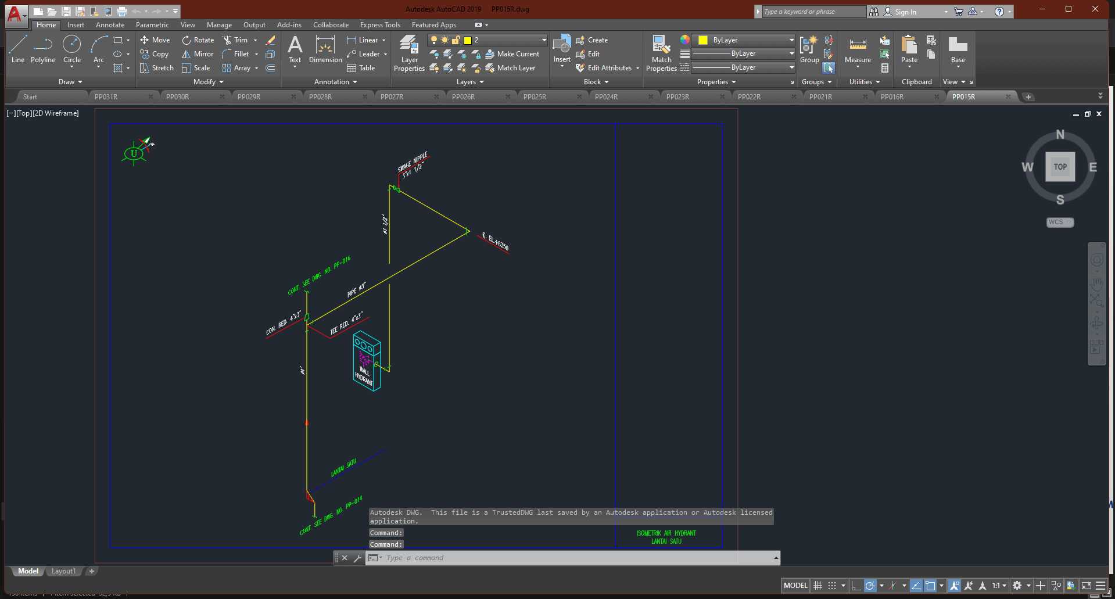
Task: Open Layer Properties manager
Action: [409, 53]
